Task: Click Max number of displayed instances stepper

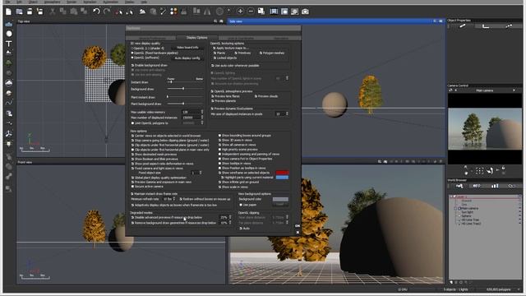Action: [x=202, y=118]
